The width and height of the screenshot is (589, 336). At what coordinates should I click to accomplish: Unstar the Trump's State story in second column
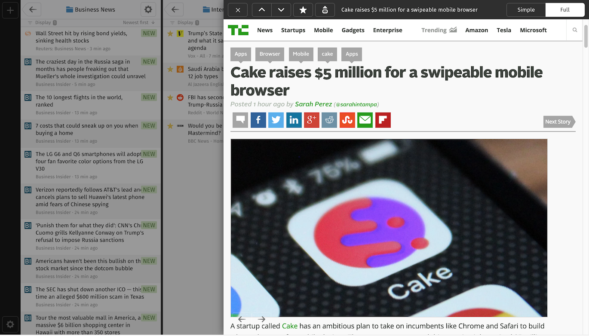170,34
